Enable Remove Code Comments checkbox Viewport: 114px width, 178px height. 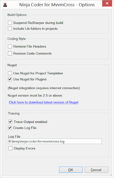10,53
